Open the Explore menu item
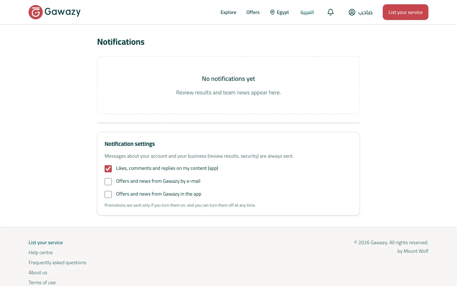Screen dimensions: 457x286 click(228, 12)
